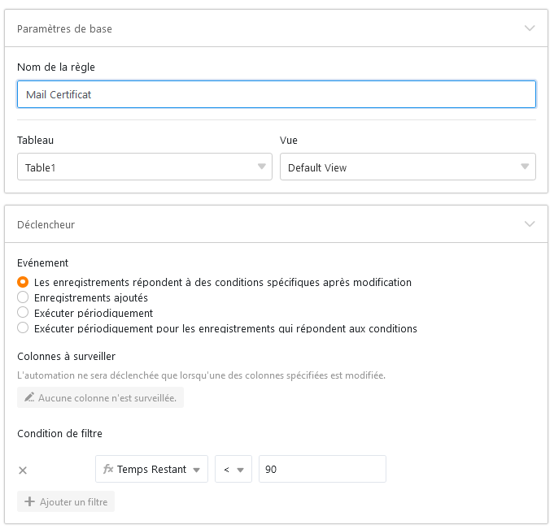This screenshot has height=529, width=554.
Task: Collapse the Déclencheur section
Action: [530, 223]
